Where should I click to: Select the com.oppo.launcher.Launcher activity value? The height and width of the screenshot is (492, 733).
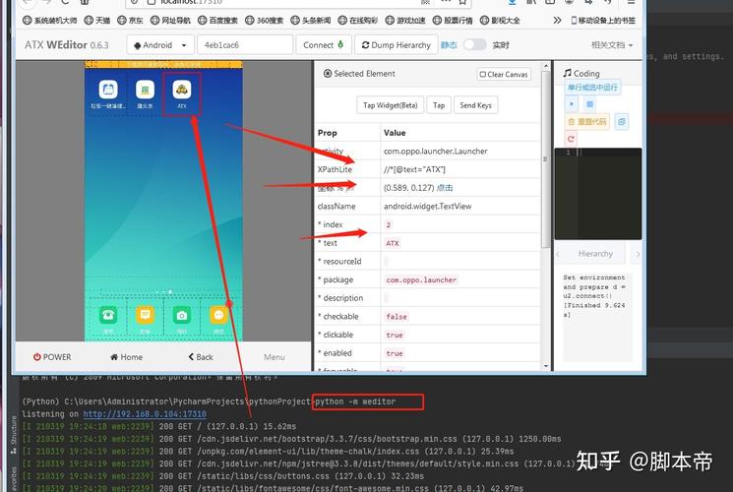[x=435, y=152]
